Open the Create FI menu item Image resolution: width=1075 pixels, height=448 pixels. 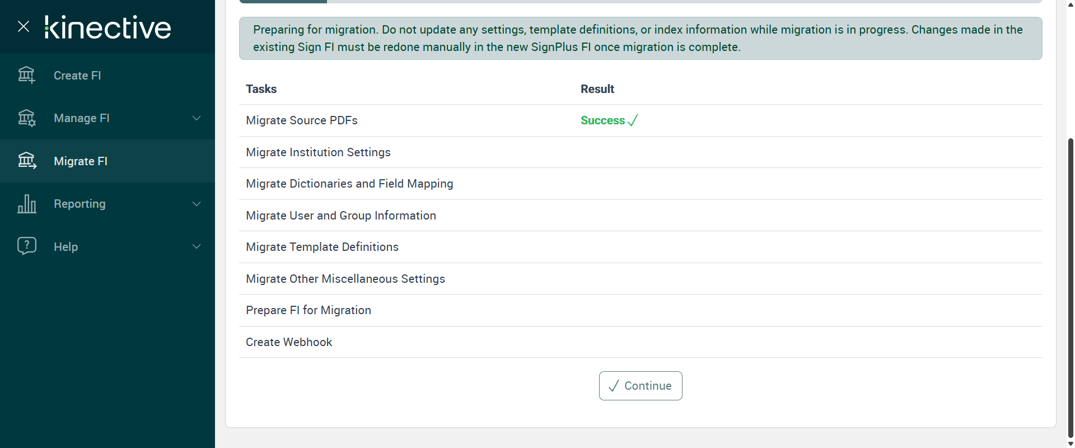point(77,76)
